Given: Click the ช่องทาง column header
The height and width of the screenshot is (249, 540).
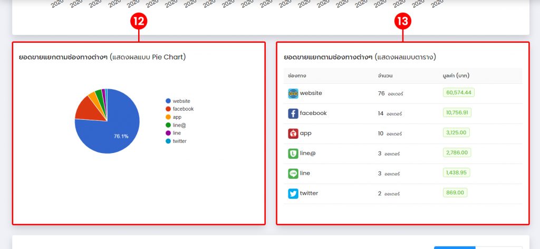Looking at the screenshot, I should click(x=297, y=75).
